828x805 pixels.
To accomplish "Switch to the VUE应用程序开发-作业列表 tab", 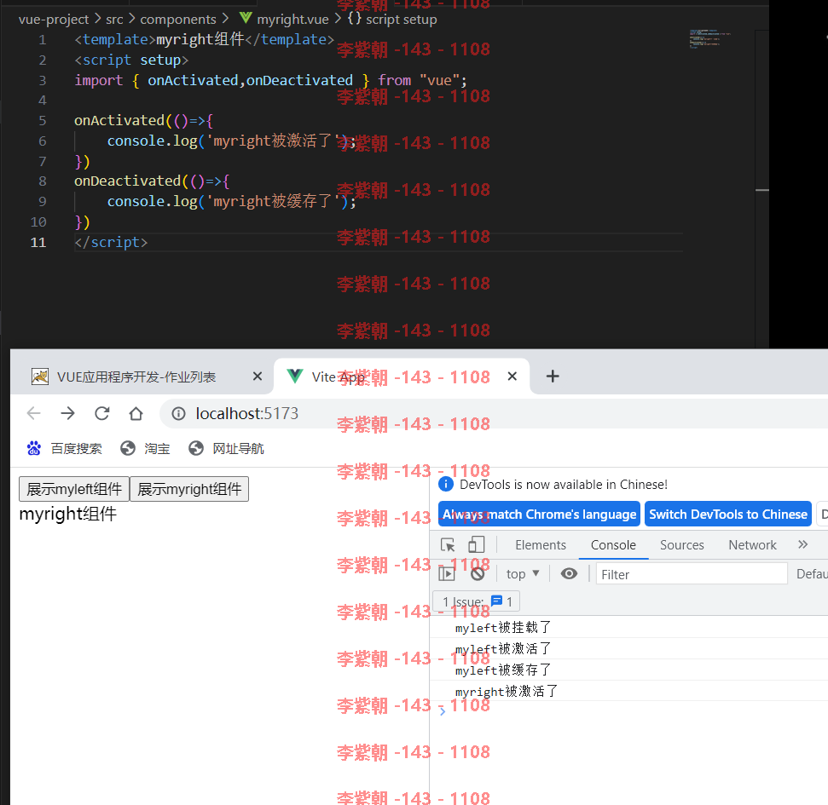I will pos(136,377).
